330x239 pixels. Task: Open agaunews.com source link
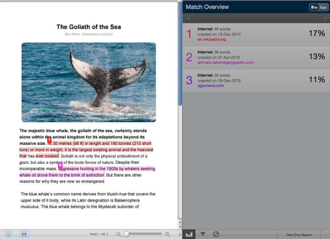click(x=211, y=86)
